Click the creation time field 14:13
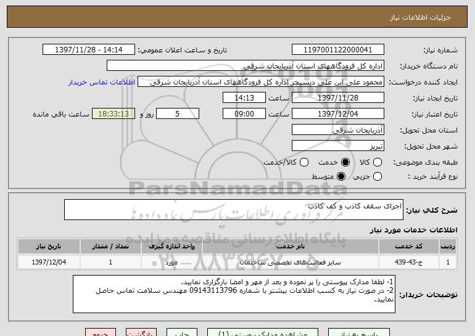The width and height of the screenshot is (475, 336). (244, 98)
